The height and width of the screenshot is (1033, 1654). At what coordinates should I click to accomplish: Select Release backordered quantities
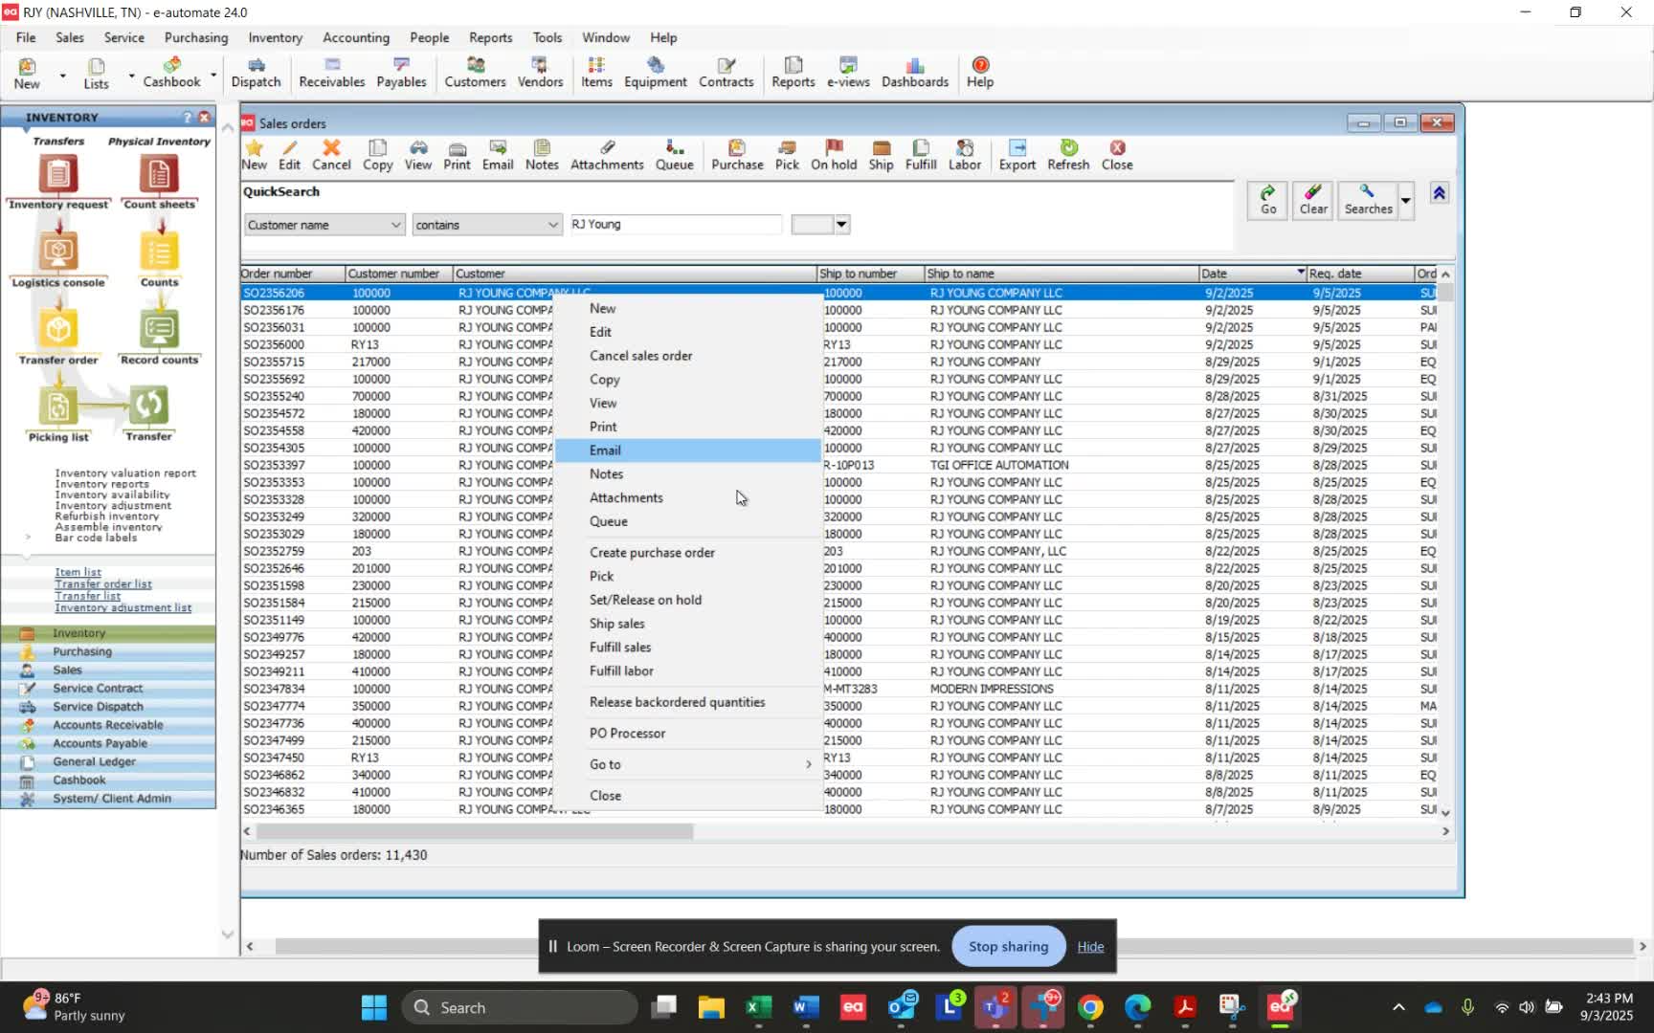click(x=688, y=702)
